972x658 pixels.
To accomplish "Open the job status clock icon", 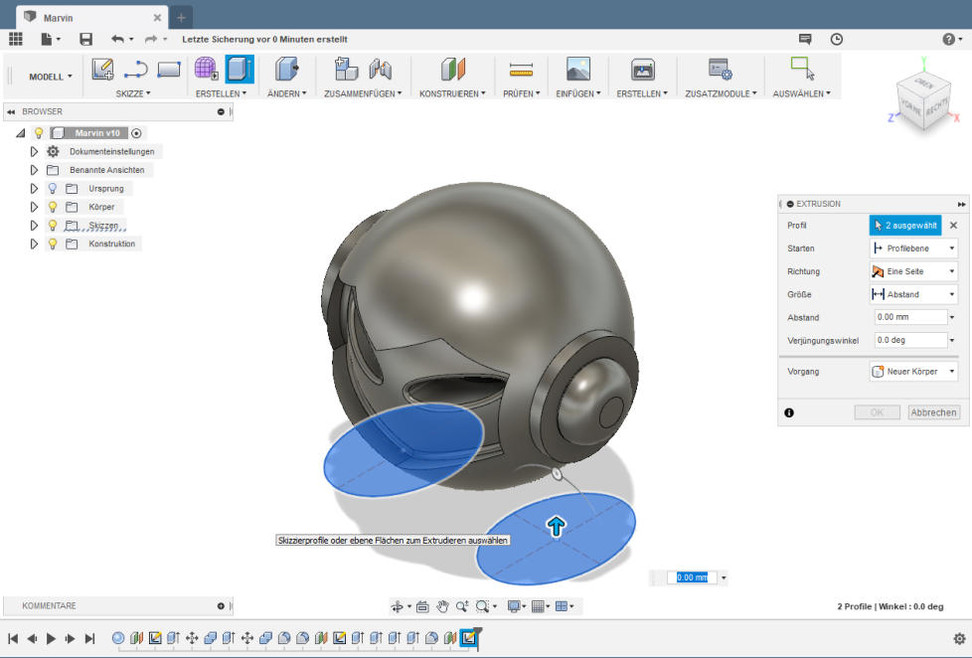I will click(x=836, y=39).
